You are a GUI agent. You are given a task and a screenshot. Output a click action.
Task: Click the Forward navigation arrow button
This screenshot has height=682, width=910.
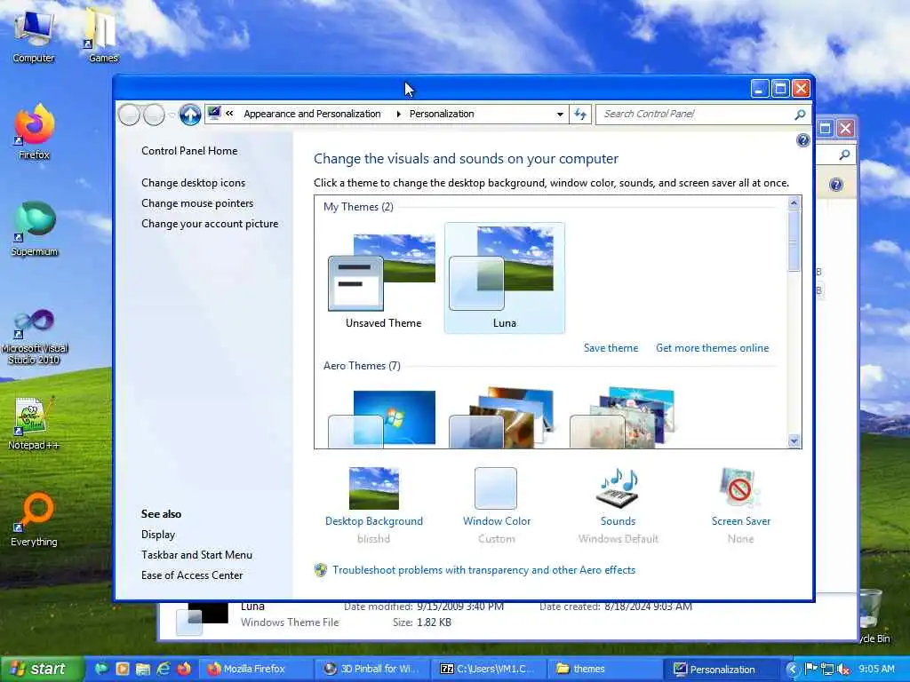154,115
